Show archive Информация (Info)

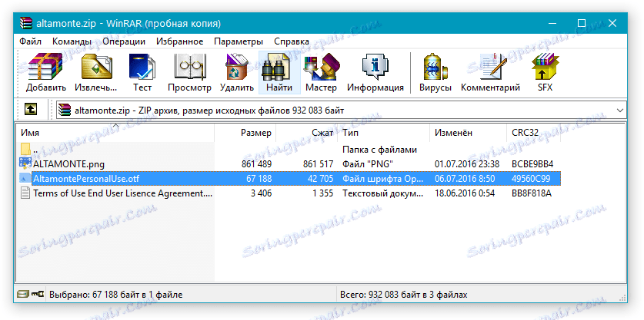click(375, 73)
